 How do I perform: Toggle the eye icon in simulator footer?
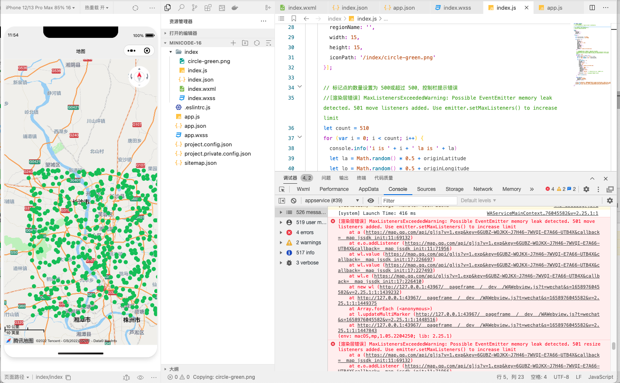pyautogui.click(x=140, y=378)
